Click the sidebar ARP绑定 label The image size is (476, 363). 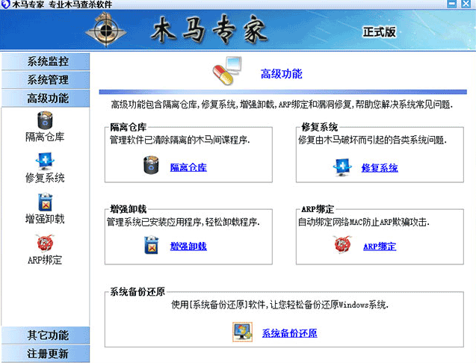coord(45,260)
